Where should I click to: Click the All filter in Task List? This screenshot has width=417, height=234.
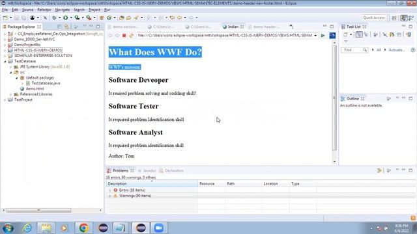click(379, 50)
